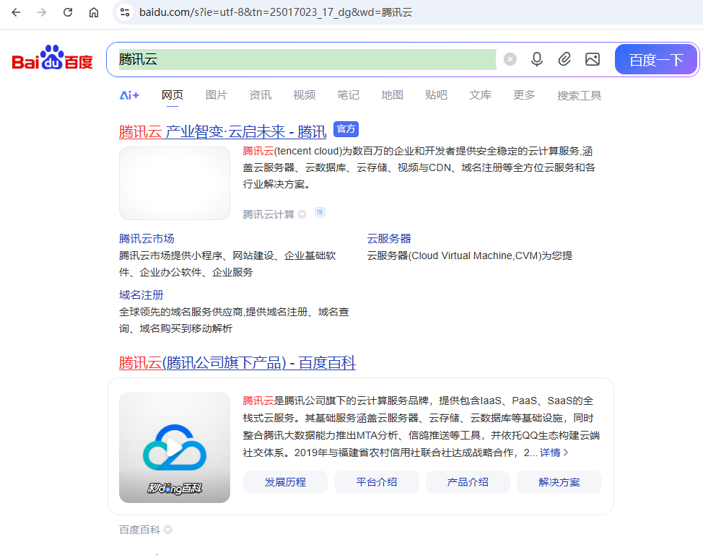
Task: Click the Baidu logo
Action: coord(51,59)
